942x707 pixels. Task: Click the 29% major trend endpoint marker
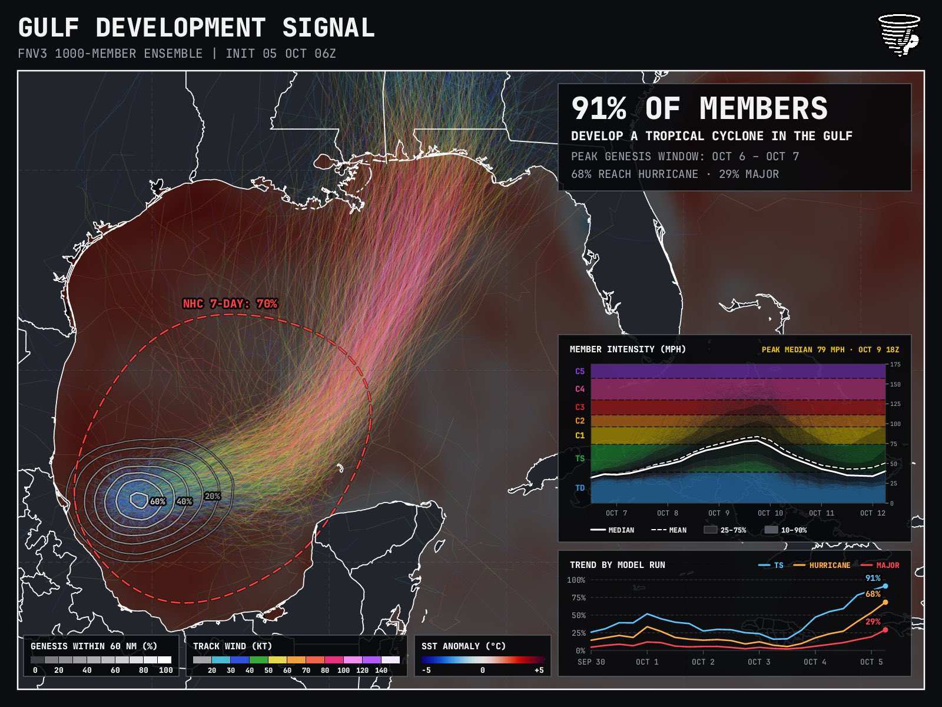tap(885, 630)
